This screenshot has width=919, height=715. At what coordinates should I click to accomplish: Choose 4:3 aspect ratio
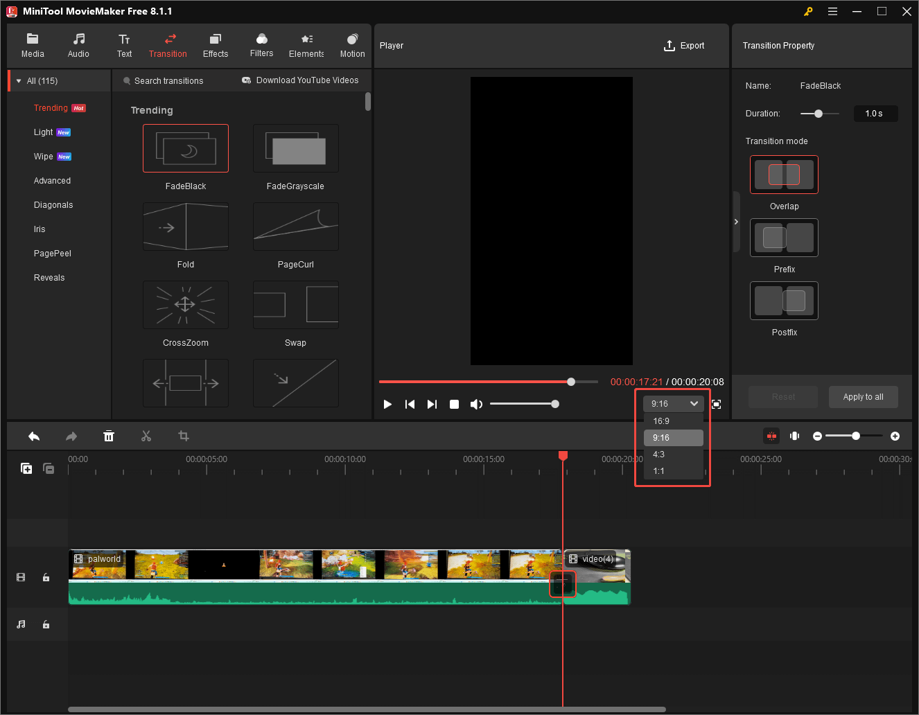tap(673, 454)
